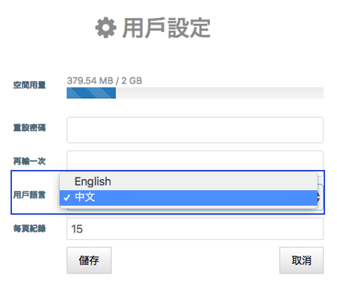Image resolution: width=337 pixels, height=287 pixels.
Task: Click the checkmark next to 中文
Action: 67,198
